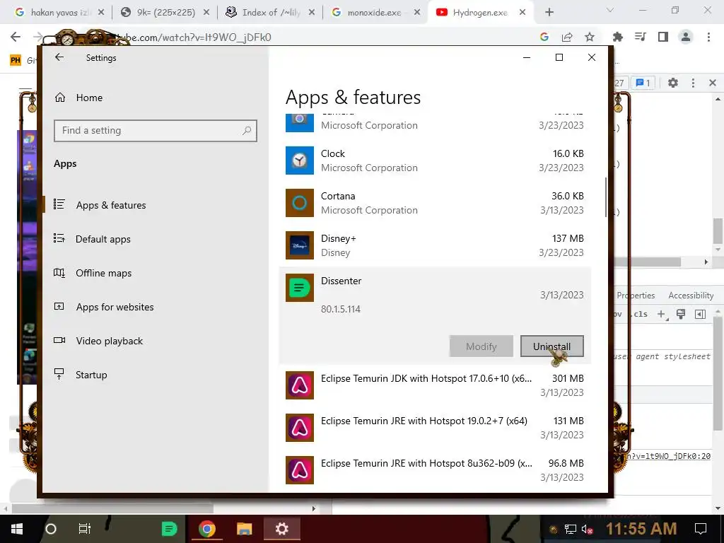
Task: Click the Uninstall button for Dissenter
Action: pos(551,346)
